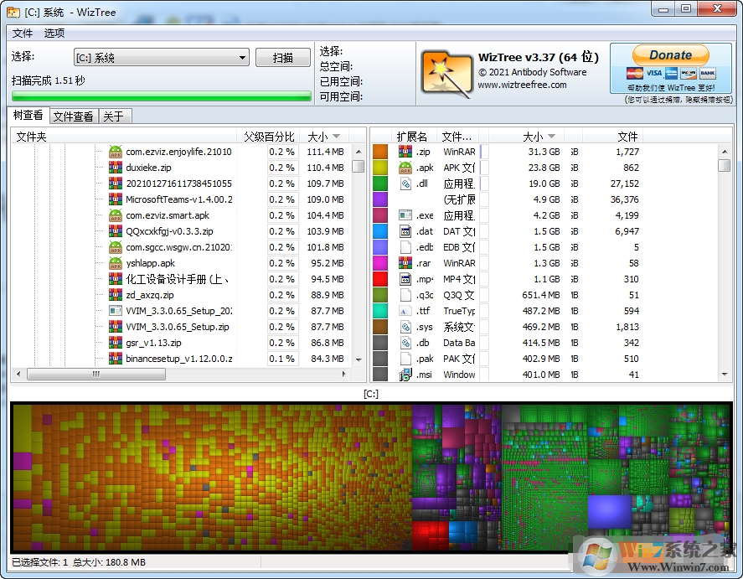The width and height of the screenshot is (743, 579).
Task: Open the 选项 menu
Action: [55, 33]
